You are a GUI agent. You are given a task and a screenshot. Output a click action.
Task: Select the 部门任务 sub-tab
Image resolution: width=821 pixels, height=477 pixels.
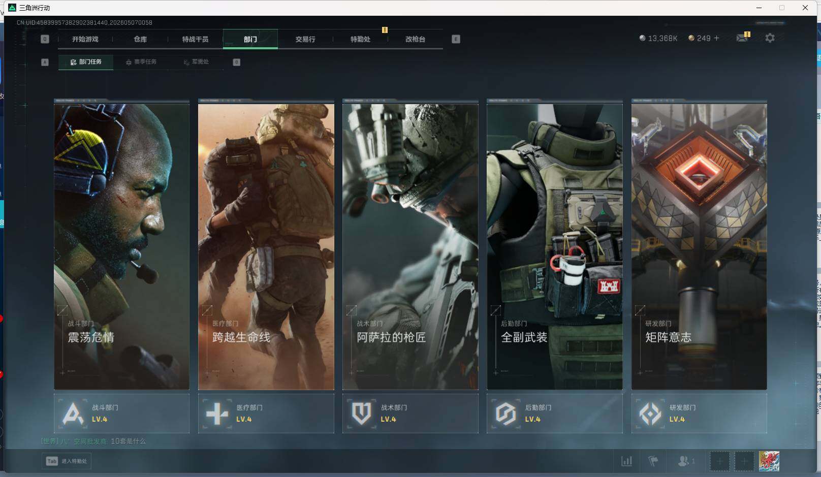[86, 62]
